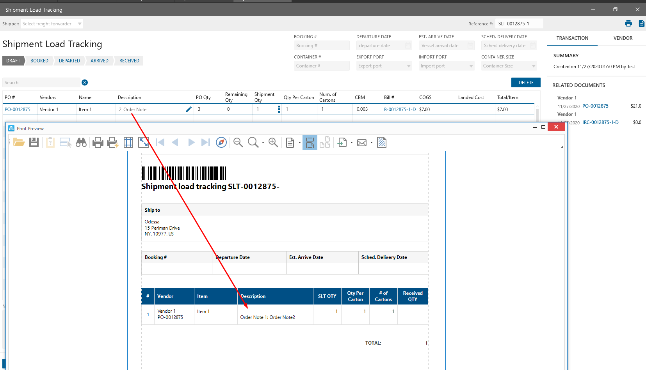Click the Quick Print icon with lightning bolt
This screenshot has height=370, width=646.
pyautogui.click(x=113, y=143)
